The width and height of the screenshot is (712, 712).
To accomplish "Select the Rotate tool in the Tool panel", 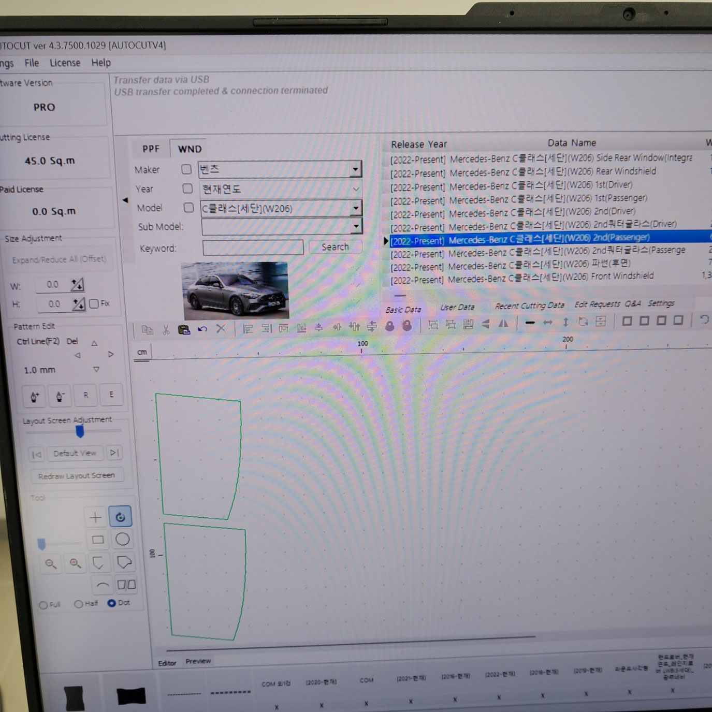I will click(121, 516).
